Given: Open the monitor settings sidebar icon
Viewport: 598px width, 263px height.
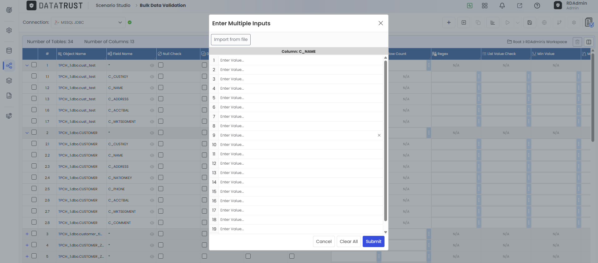Looking at the screenshot, I should (x=9, y=116).
